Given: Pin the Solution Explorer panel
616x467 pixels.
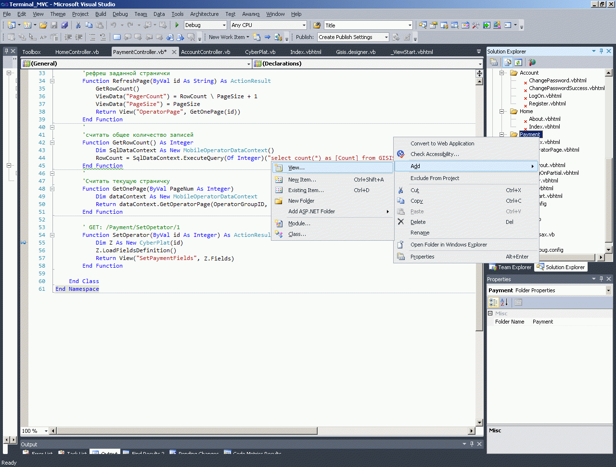Looking at the screenshot, I should pos(601,51).
